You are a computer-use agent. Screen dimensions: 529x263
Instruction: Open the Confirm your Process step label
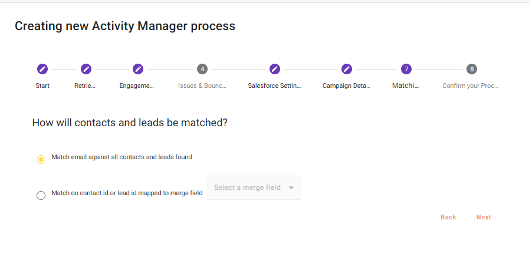coord(471,86)
